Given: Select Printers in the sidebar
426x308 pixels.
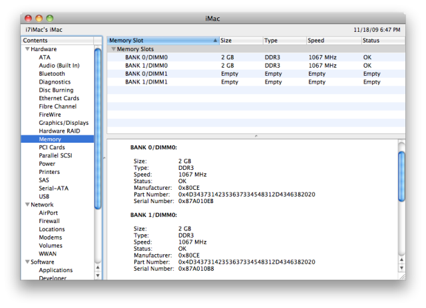Looking at the screenshot, I should tap(49, 172).
